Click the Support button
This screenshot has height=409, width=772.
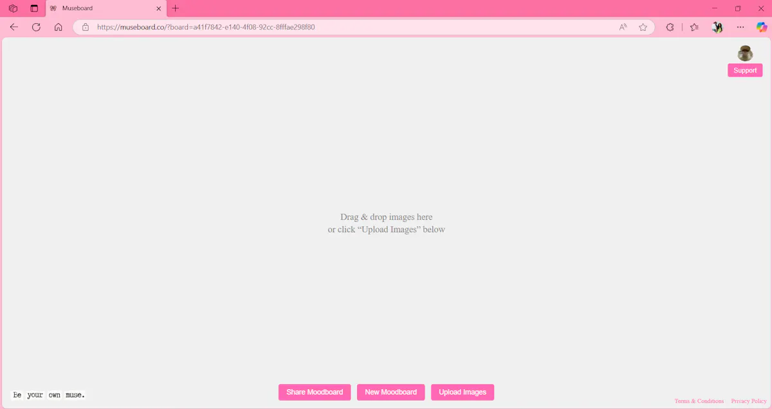pos(745,70)
